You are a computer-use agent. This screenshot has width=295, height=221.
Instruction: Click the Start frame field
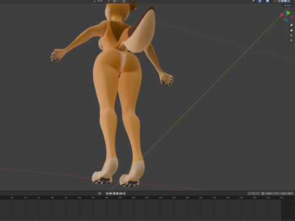[272, 193]
